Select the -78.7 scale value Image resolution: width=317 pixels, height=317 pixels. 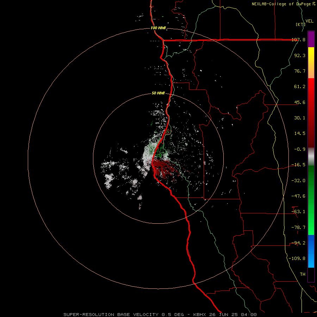point(299,228)
